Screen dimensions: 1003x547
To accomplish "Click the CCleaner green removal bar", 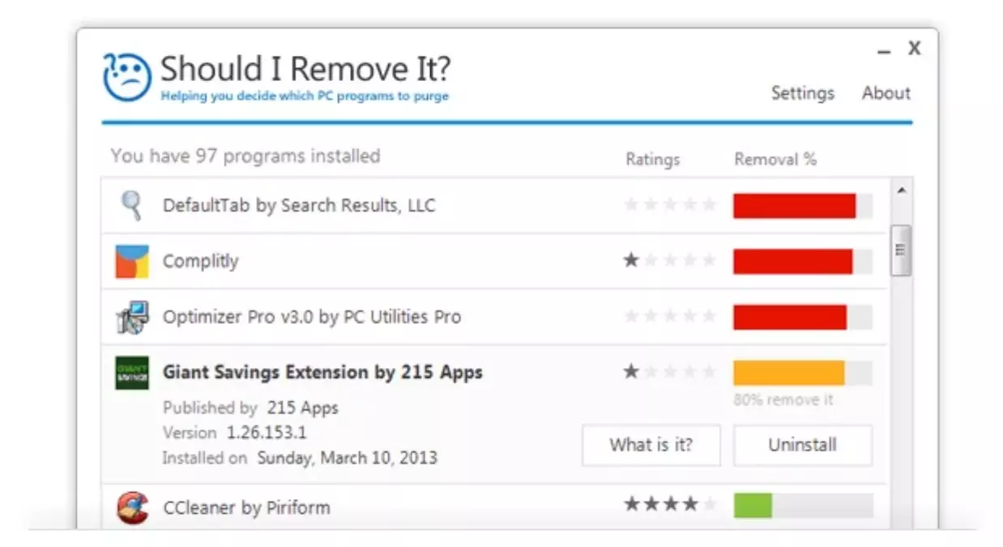I will tap(753, 506).
